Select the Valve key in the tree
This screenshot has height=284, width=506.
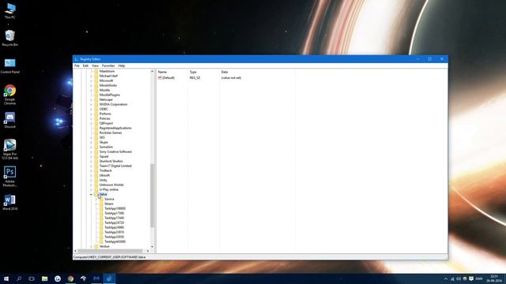point(103,194)
